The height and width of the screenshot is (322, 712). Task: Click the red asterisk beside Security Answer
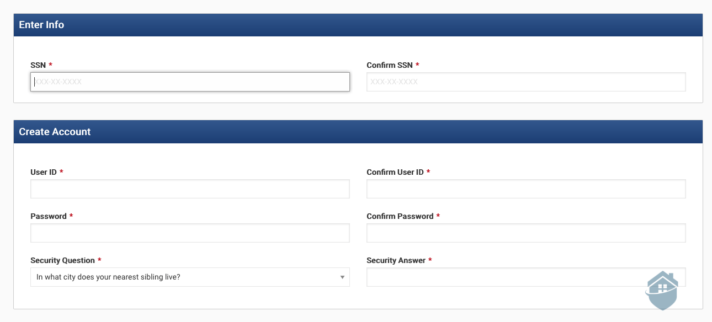(429, 260)
